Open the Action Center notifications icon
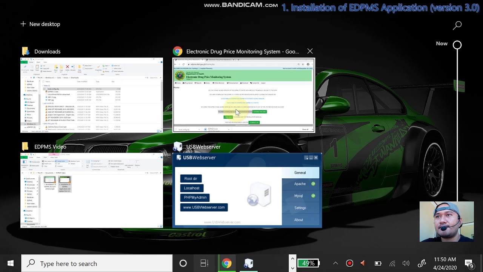The width and height of the screenshot is (483, 272). coord(469,263)
